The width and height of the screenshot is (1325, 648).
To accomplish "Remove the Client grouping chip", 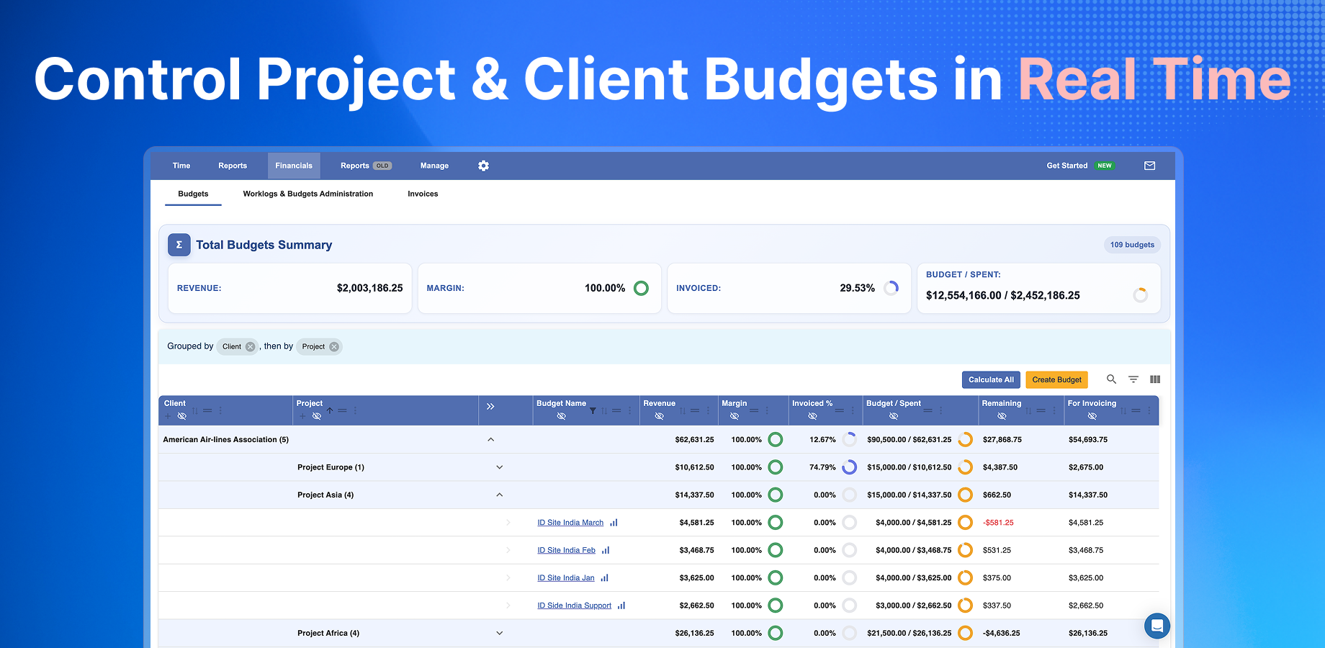I will 249,346.
